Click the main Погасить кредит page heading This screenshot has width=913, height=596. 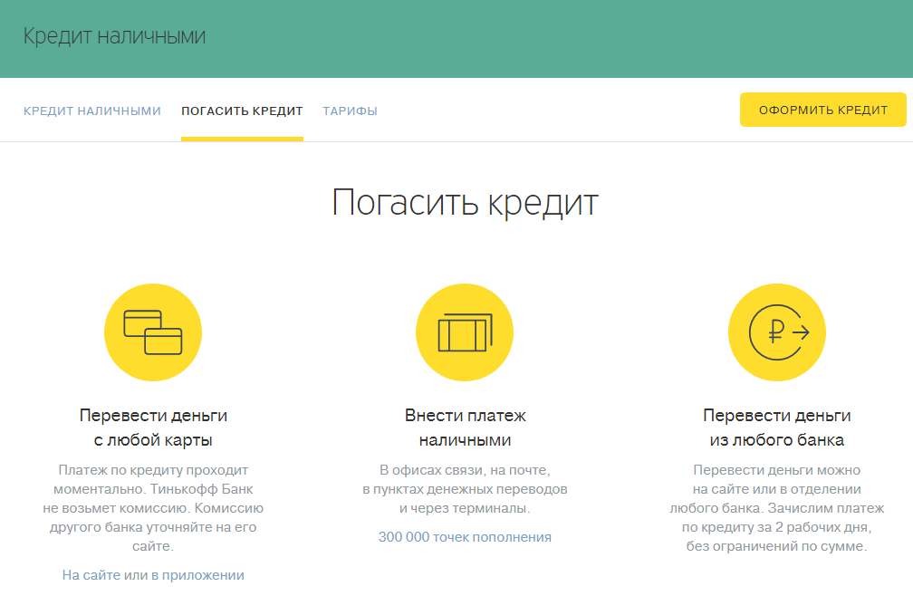465,202
